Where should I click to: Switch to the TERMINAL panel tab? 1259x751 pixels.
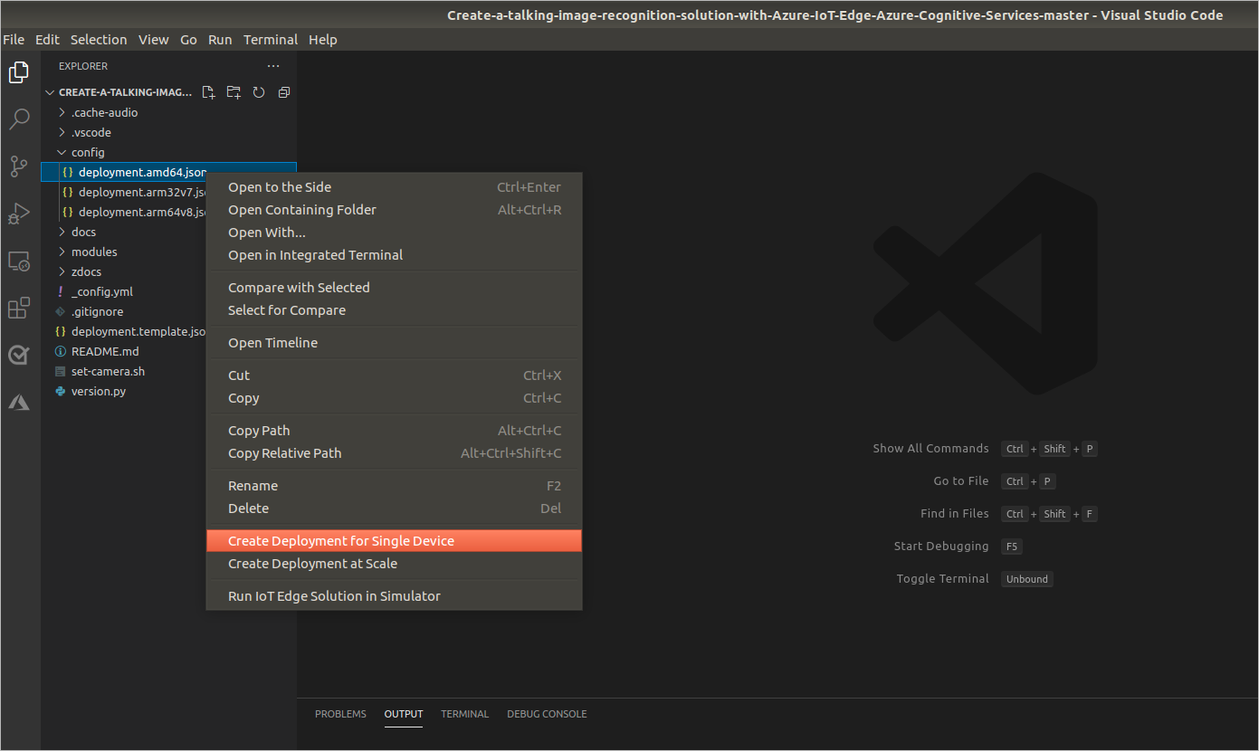tap(464, 714)
